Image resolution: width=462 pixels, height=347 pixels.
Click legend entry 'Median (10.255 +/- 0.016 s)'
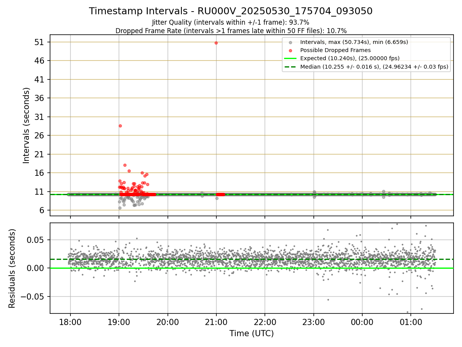374,67
